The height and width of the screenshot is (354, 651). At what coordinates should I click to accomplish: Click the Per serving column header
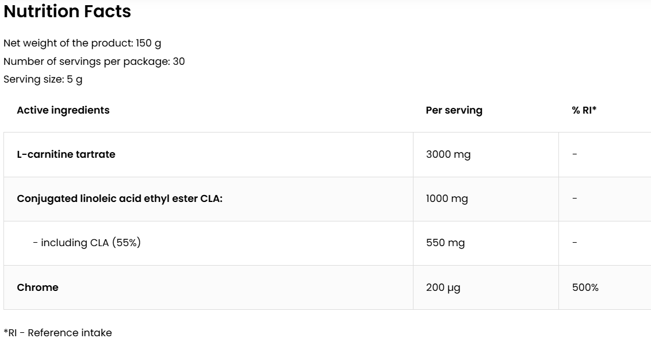pos(454,110)
